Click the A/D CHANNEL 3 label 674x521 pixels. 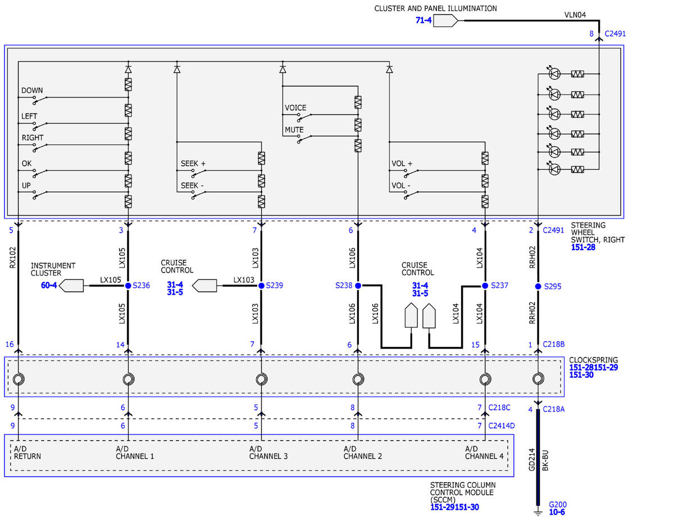click(268, 452)
